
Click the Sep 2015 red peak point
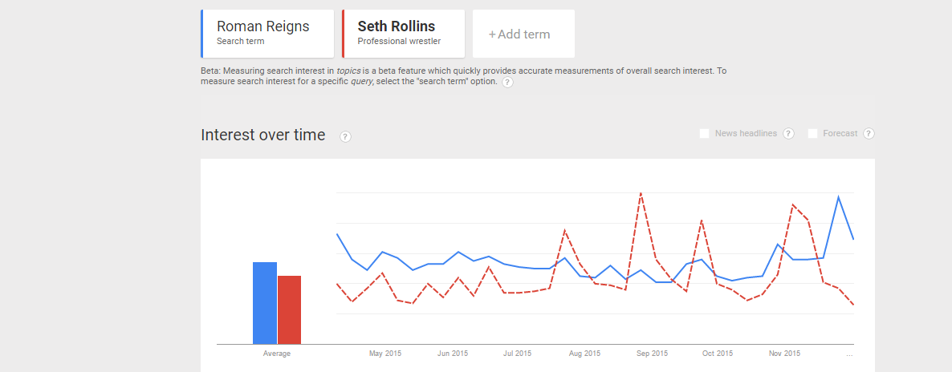coord(641,193)
